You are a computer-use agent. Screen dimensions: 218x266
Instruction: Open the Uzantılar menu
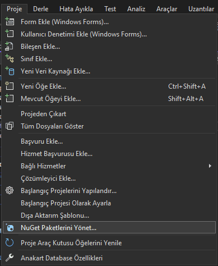pos(201,9)
